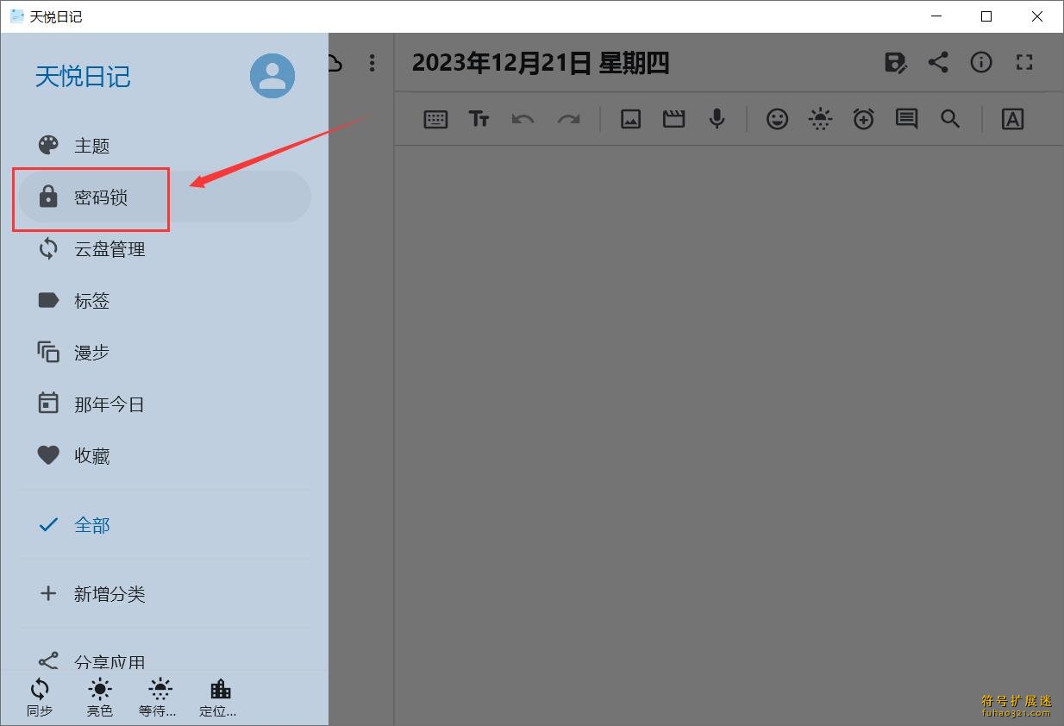Select 收藏 favorites in the sidebar
The height and width of the screenshot is (726, 1064).
coord(92,455)
